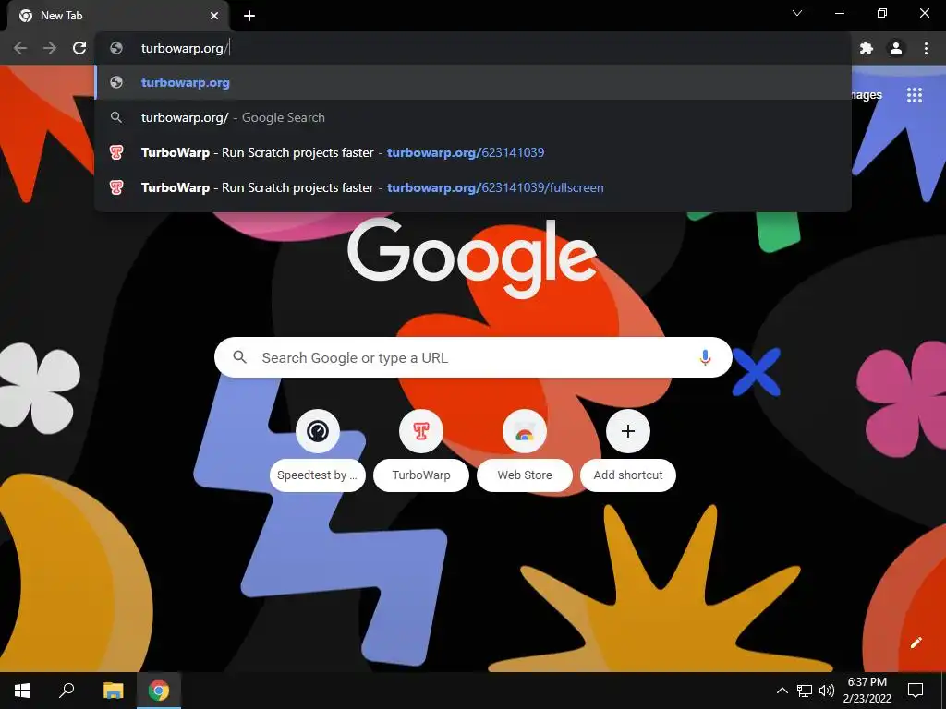Open the TurboWarp shortcut icon
The width and height of the screenshot is (946, 709).
[421, 431]
